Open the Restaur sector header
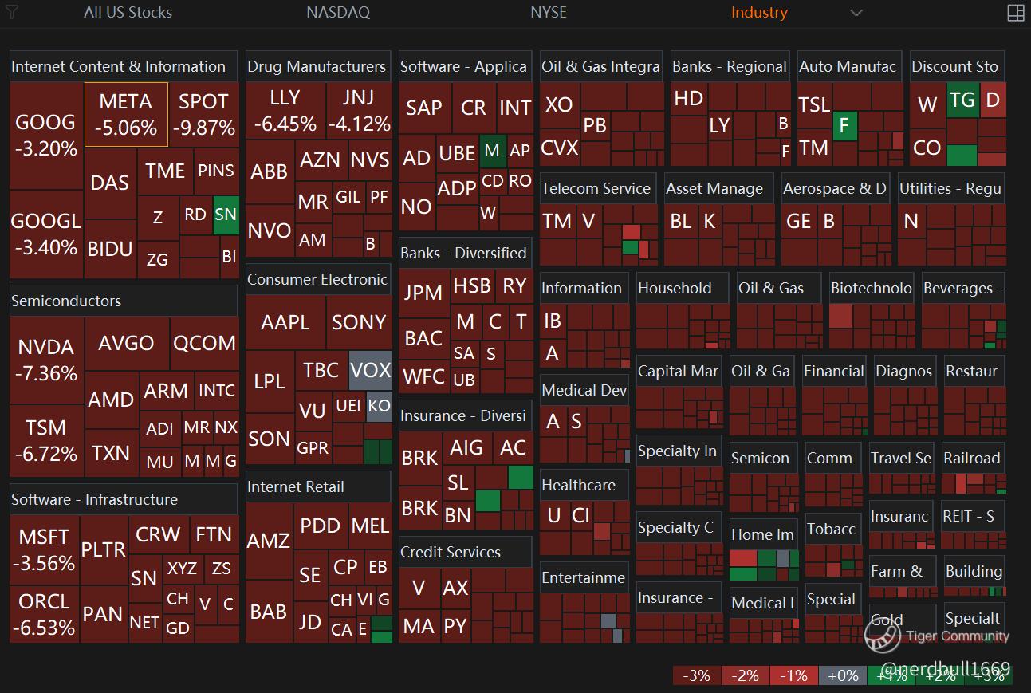Screen dimensions: 1031x693 coord(974,372)
